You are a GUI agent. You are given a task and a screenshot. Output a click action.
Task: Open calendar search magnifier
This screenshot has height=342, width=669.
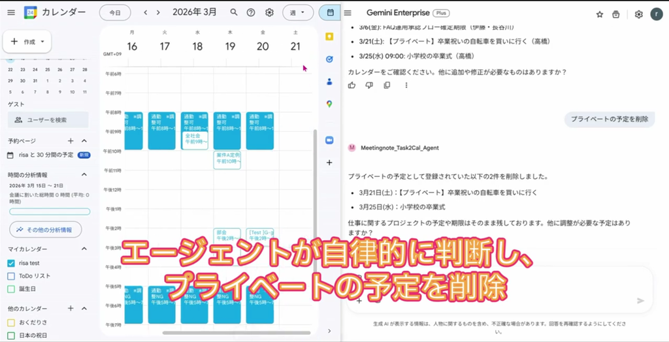click(x=234, y=12)
